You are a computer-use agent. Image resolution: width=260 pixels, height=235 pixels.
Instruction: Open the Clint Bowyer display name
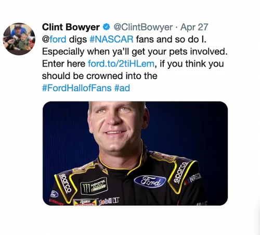(x=71, y=27)
